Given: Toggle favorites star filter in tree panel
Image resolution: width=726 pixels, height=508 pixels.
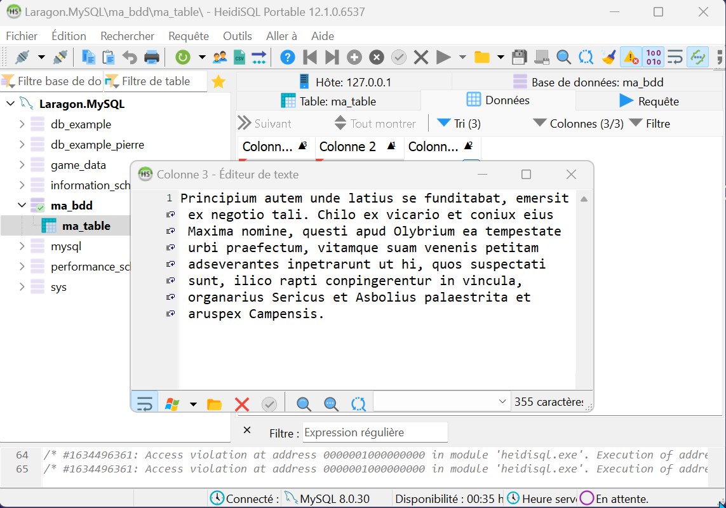Looking at the screenshot, I should pyautogui.click(x=218, y=81).
